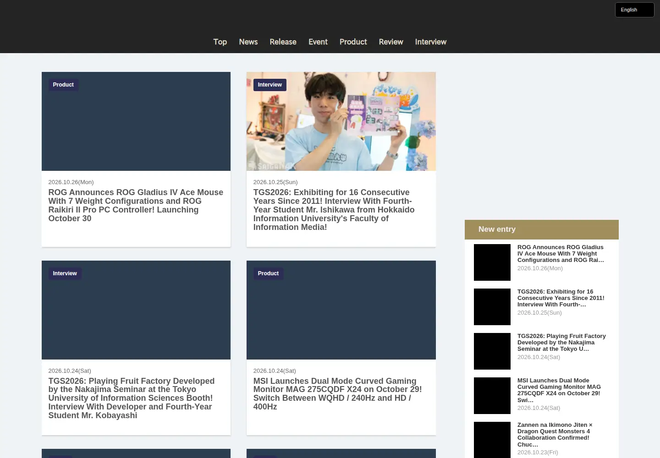Click the Fruit Factory card's blank cover image
Screen dimensions: 660x458
(x=136, y=310)
